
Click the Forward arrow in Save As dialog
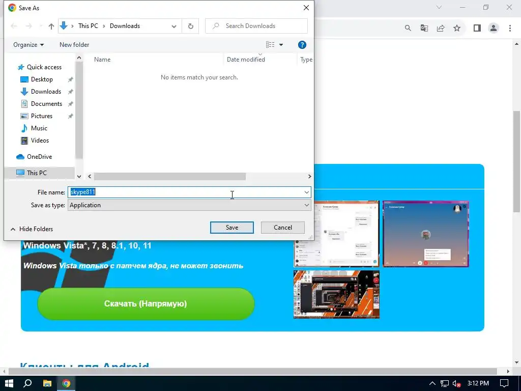pyautogui.click(x=29, y=26)
